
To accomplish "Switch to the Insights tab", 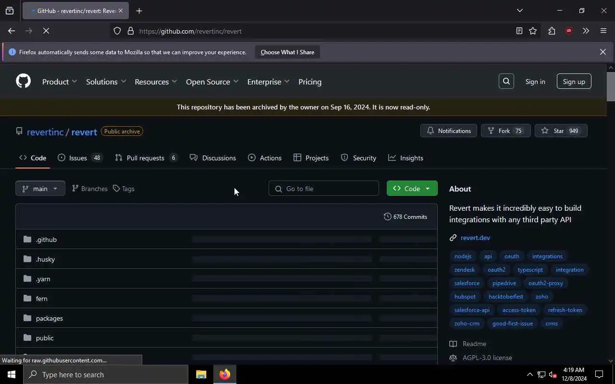I will coord(406,158).
